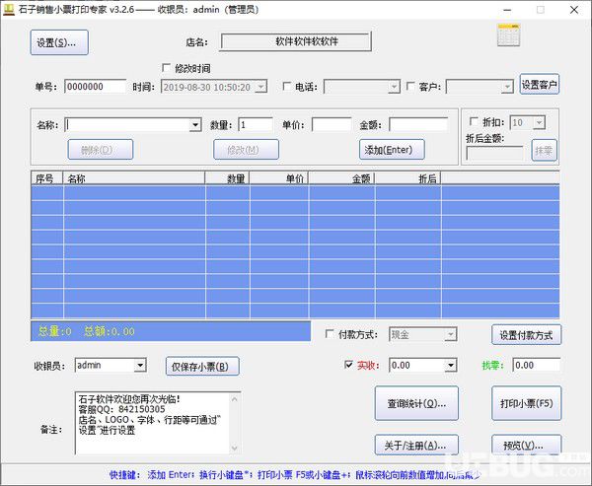Open 设置客户 customer settings
This screenshot has width=592, height=486.
click(x=539, y=85)
